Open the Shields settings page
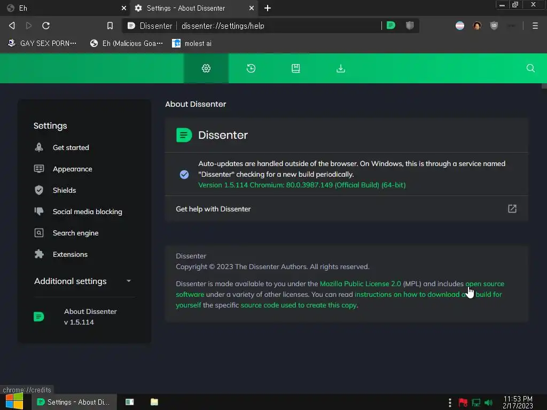 (64, 190)
